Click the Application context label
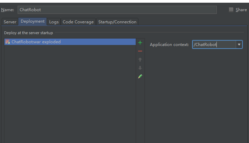Viewport: 249px width, 143px height. coord(169,45)
